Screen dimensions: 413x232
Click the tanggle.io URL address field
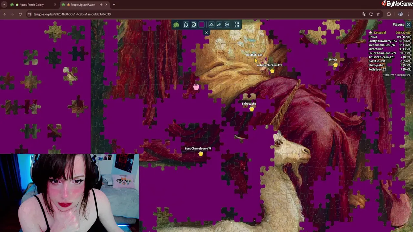pos(72,14)
